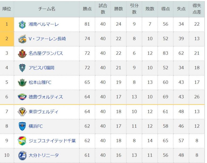Open the 湘南ベルマーレ team link
This screenshot has height=163, width=207.
tap(44, 24)
